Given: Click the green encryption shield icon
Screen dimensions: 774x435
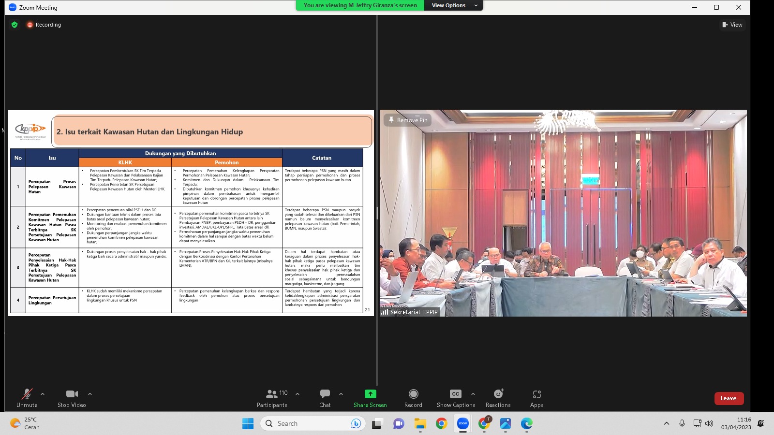Looking at the screenshot, I should (15, 25).
